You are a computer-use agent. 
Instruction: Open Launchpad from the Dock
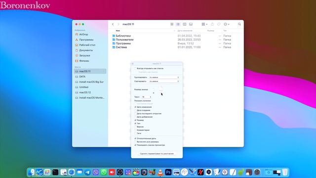tap(47, 172)
